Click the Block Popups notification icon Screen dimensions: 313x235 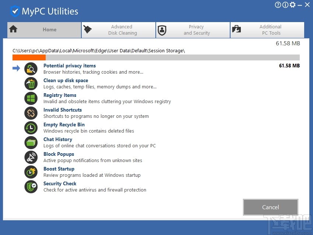(x=31, y=157)
